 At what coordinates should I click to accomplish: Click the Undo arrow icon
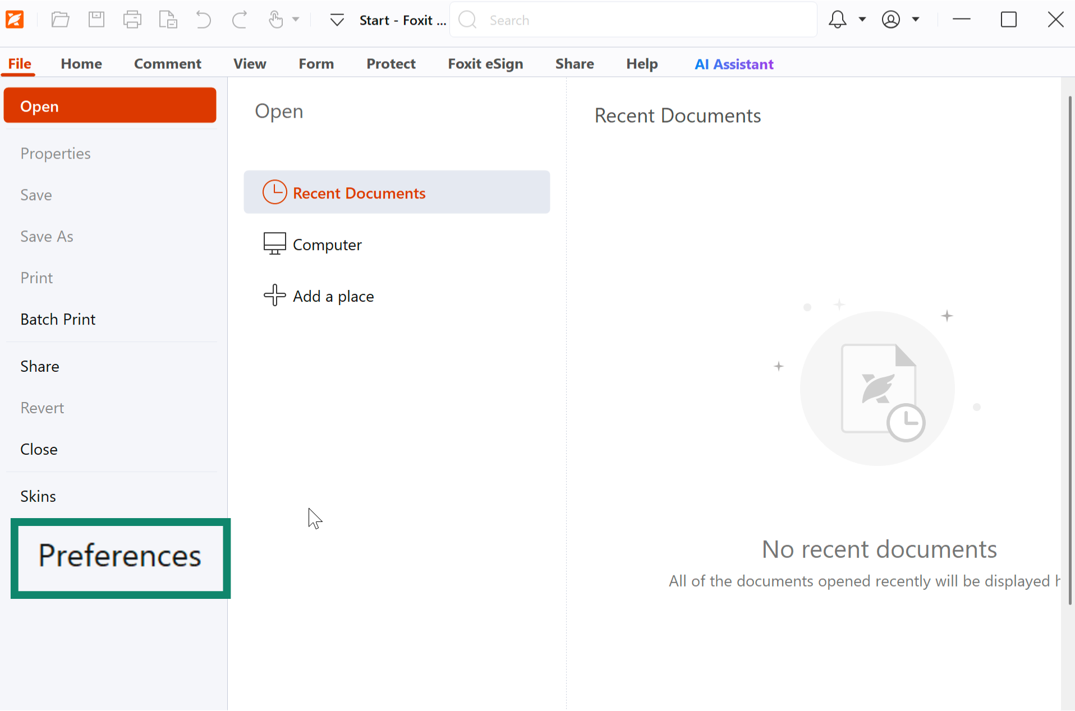pyautogui.click(x=203, y=20)
